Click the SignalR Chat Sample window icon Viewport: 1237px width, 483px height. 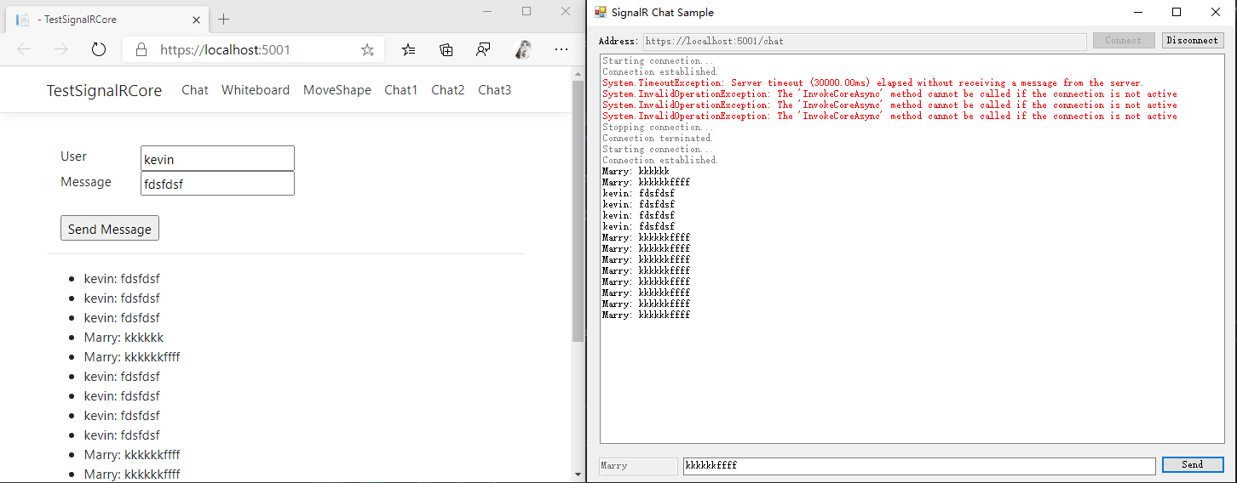[601, 12]
